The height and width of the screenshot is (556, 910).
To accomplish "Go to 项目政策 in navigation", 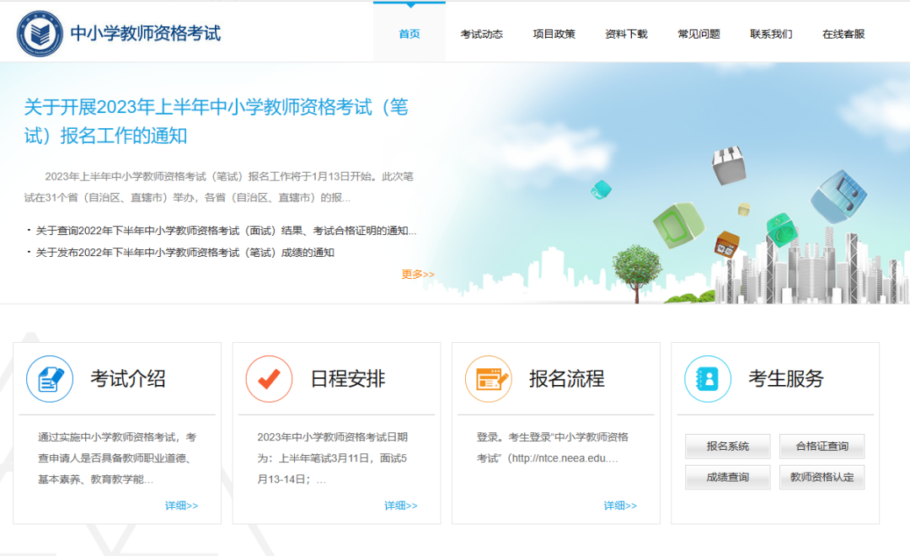I will [x=554, y=35].
